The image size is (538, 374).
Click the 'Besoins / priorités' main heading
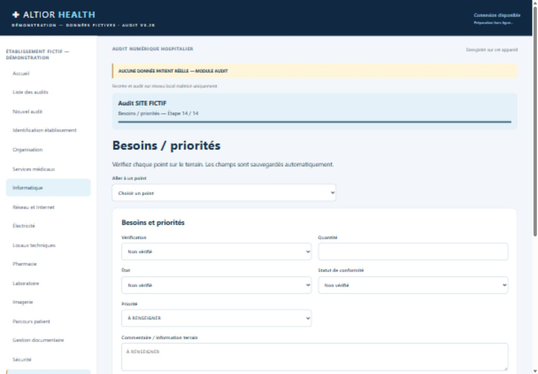(x=166, y=145)
